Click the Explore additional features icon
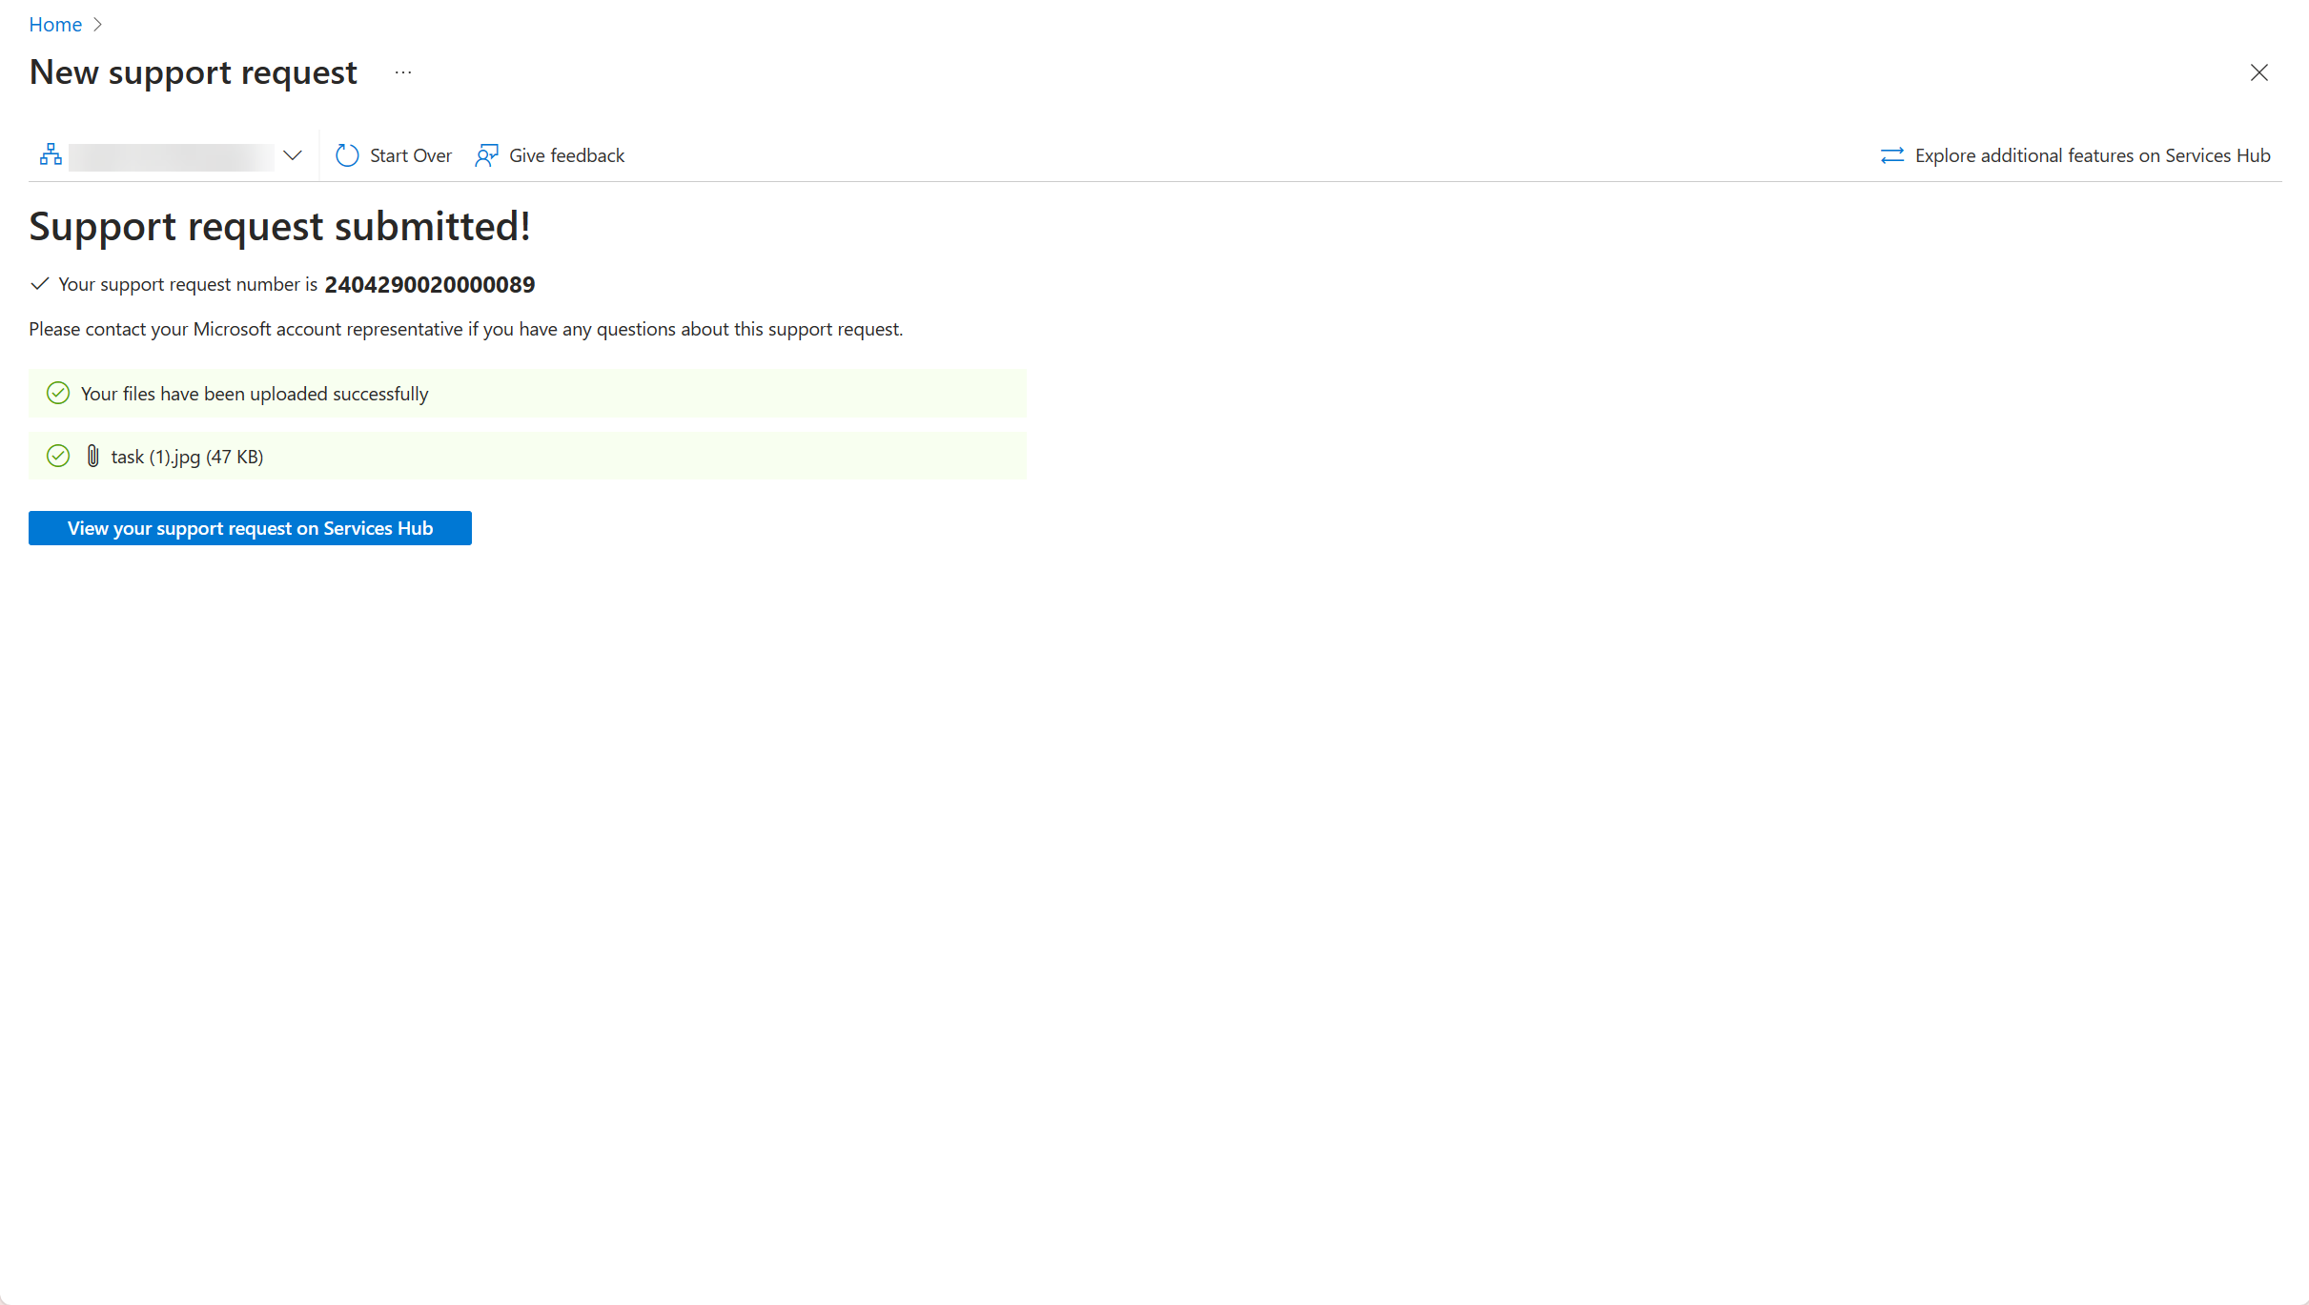Screen dimensions: 2309x1305 1893,155
